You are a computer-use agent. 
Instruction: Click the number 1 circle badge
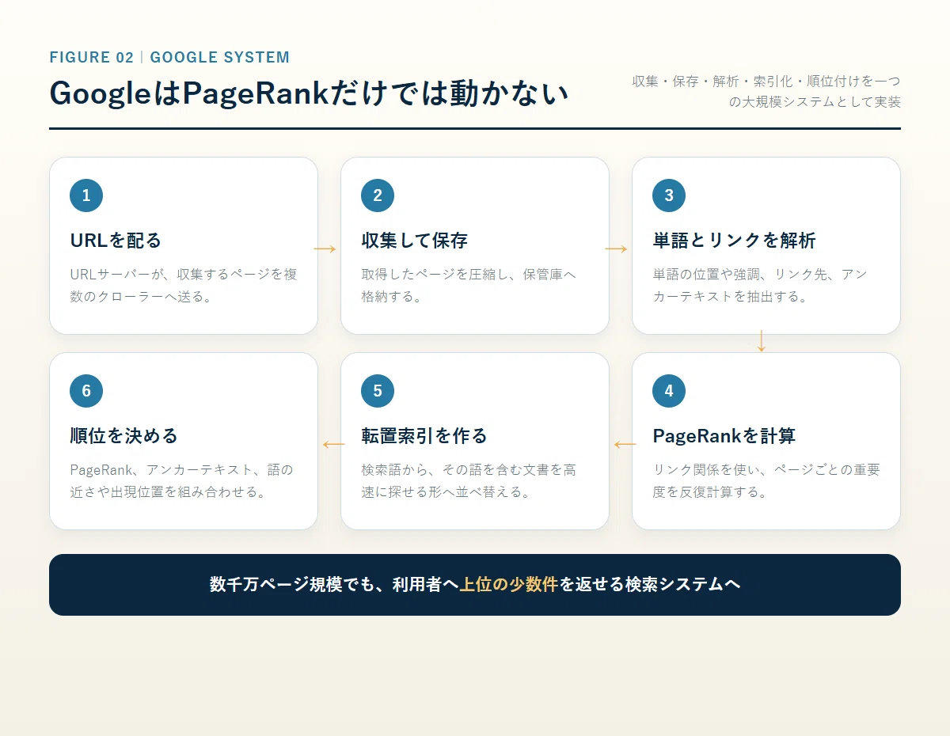point(86,195)
